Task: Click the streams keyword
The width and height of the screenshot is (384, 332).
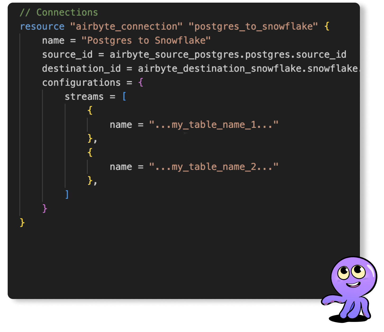Action: click(x=84, y=96)
